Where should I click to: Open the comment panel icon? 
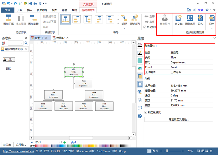(x=140, y=108)
